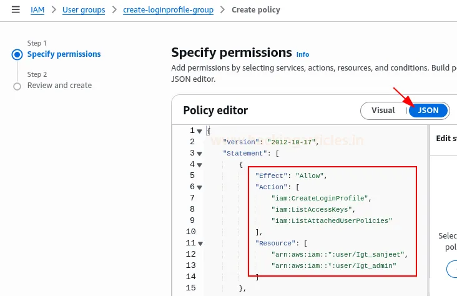The image size is (457, 296).
Task: Fold the Statement array at line 3
Action: [x=200, y=154]
